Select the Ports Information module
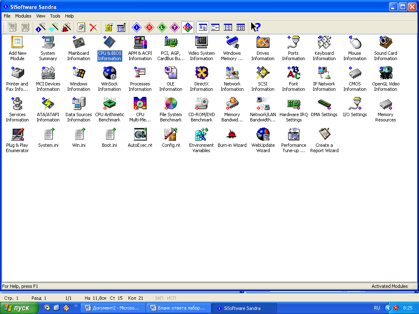Image resolution: width=419 pixels, height=314 pixels. (293, 48)
